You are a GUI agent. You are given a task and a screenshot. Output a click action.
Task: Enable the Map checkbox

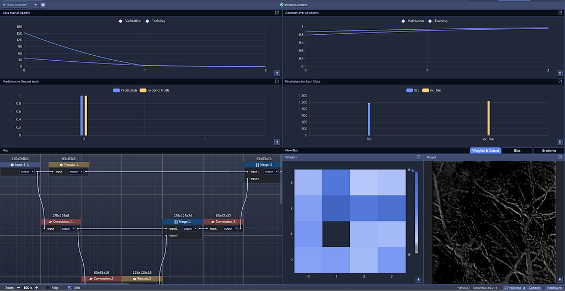point(48,288)
